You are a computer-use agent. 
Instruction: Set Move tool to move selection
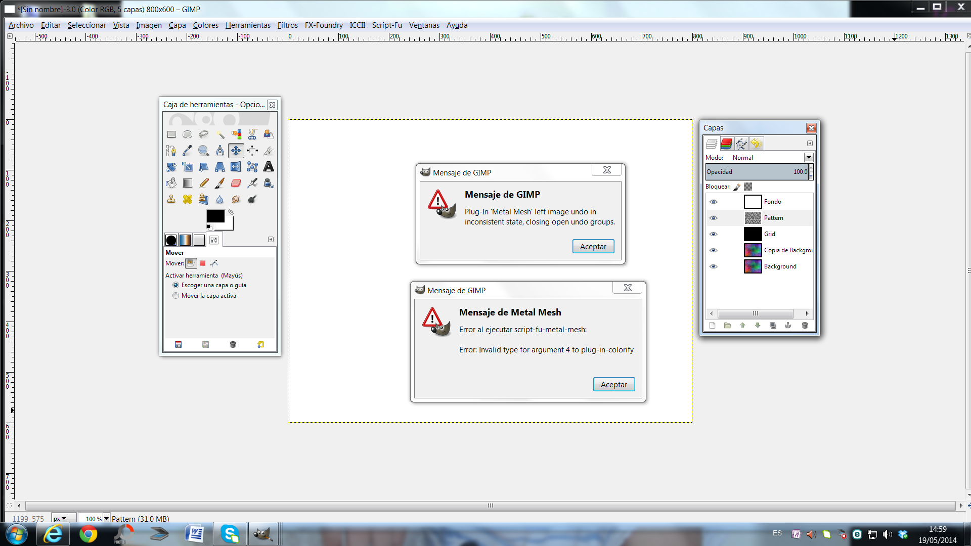click(202, 263)
